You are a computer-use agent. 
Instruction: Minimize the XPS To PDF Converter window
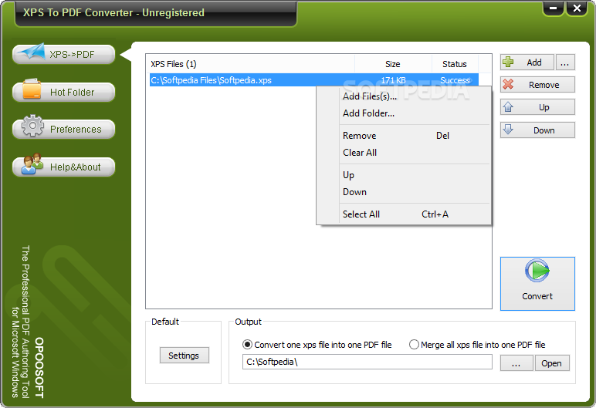553,8
